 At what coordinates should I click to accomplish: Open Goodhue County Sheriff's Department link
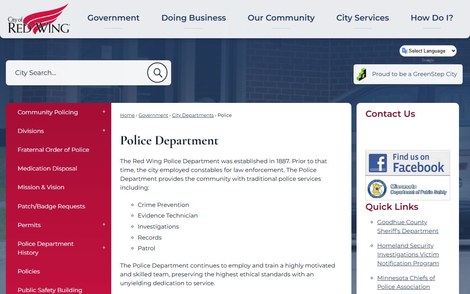tap(408, 227)
